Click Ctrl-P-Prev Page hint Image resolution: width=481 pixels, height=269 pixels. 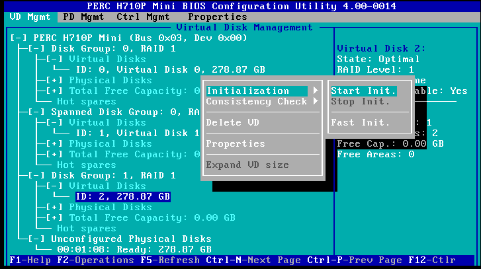pyautogui.click(x=355, y=260)
